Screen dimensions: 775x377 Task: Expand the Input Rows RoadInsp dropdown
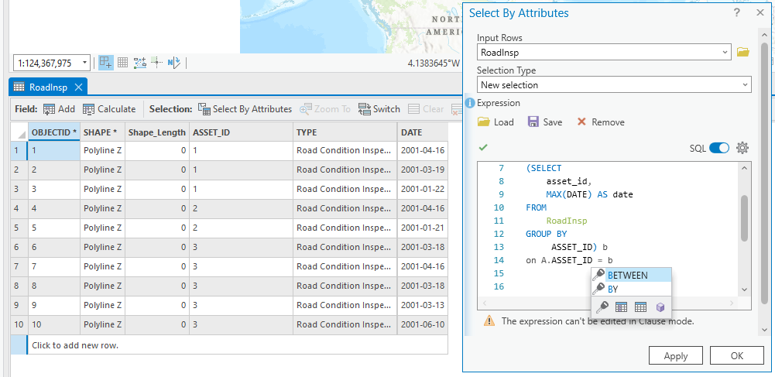point(725,53)
